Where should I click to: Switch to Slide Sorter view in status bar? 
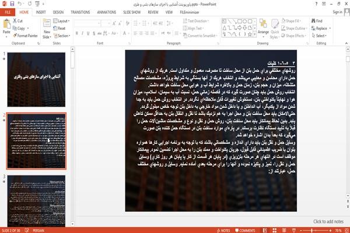click(275, 230)
